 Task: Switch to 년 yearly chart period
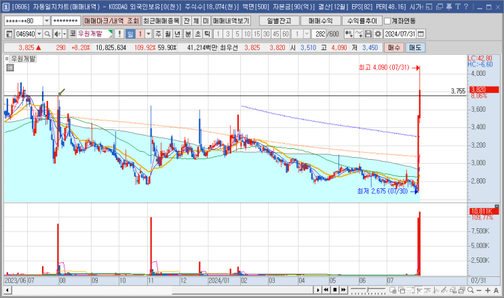178,34
